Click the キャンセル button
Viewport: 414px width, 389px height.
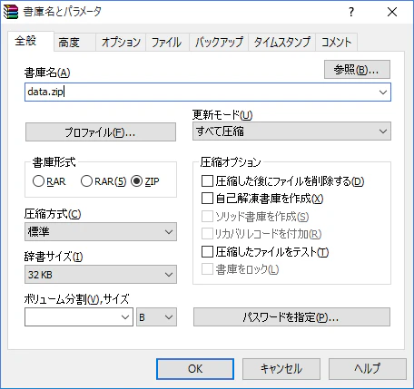tap(281, 369)
